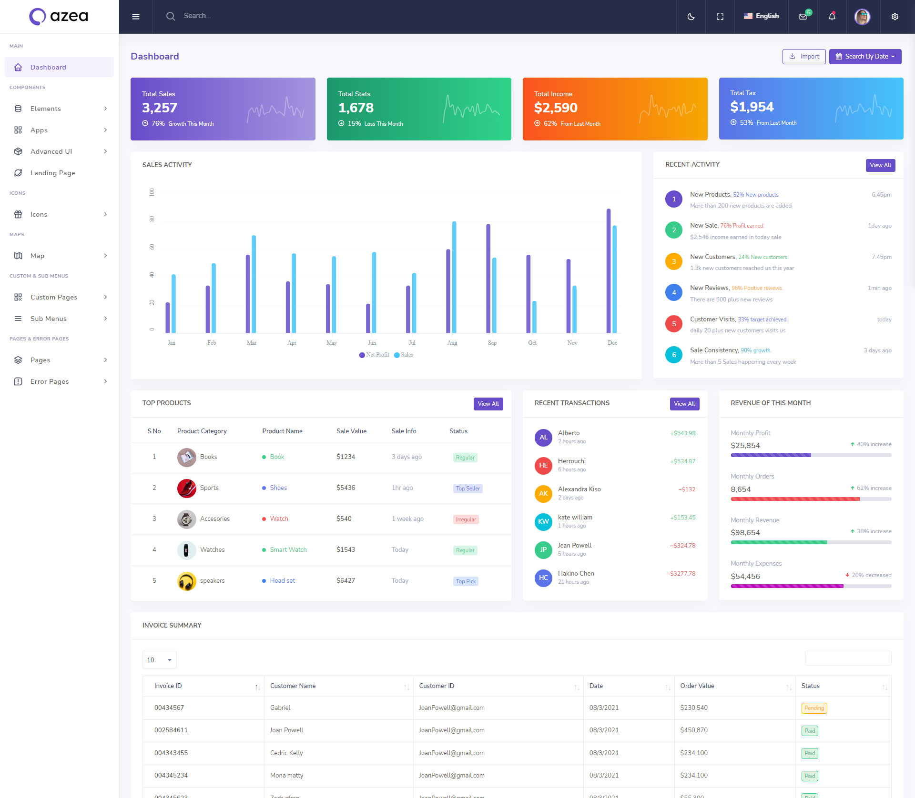Open the notifications bell
Viewport: 915px width, 798px height.
point(832,17)
